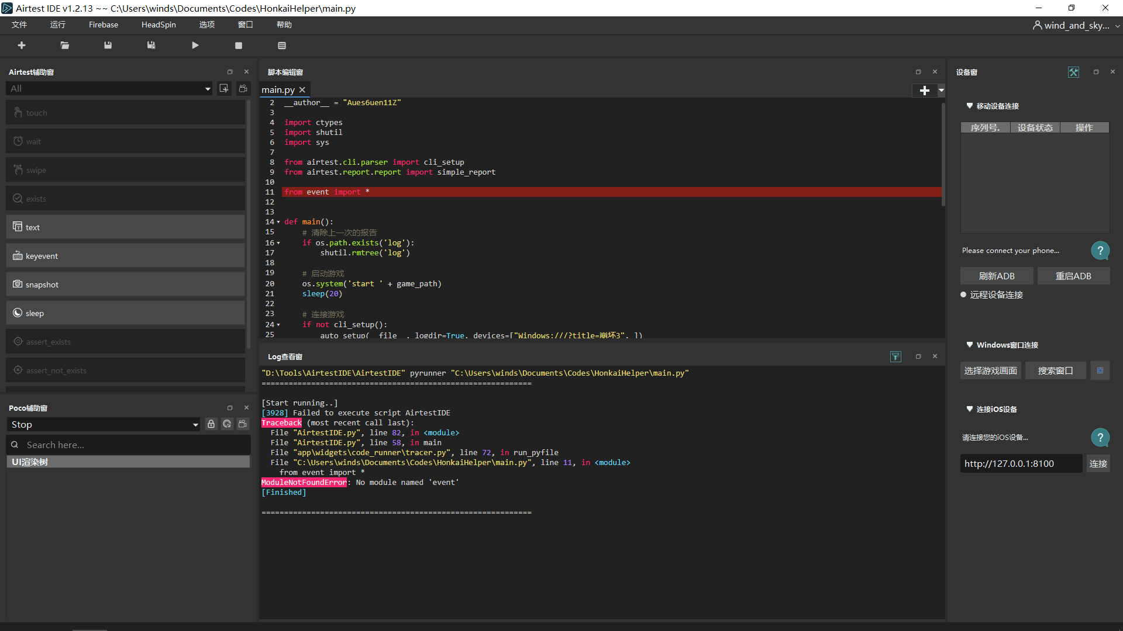Screen dimensions: 1123x631
Task: Run the script with the play button
Action: (195, 46)
